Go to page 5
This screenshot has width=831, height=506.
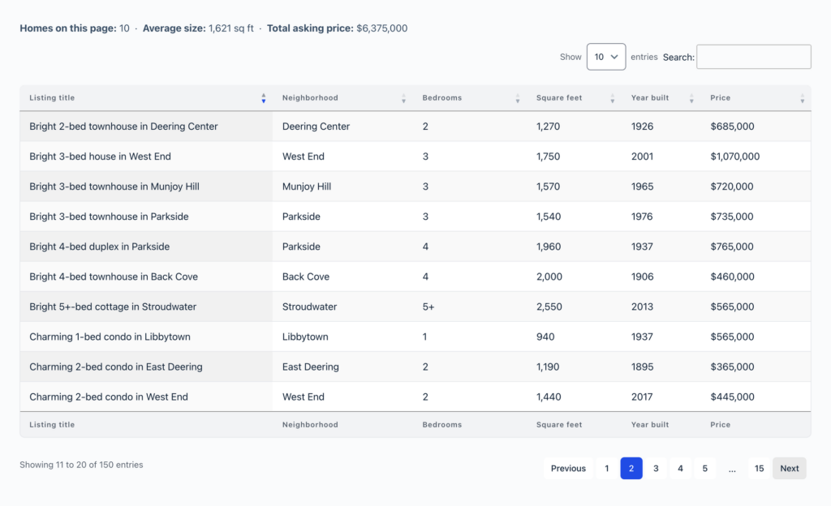click(705, 469)
